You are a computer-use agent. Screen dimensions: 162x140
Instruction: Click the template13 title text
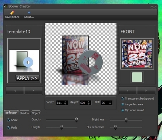[19, 32]
